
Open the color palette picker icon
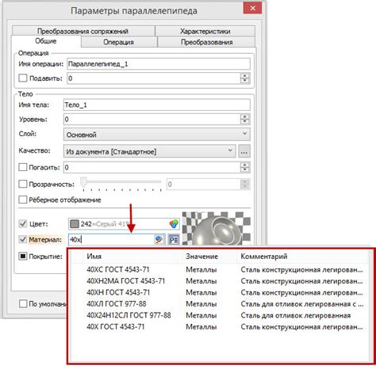tap(174, 224)
